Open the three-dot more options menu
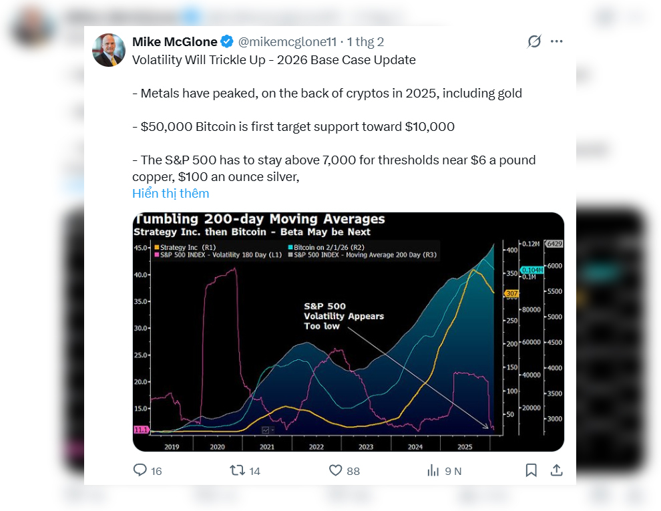 [x=557, y=41]
